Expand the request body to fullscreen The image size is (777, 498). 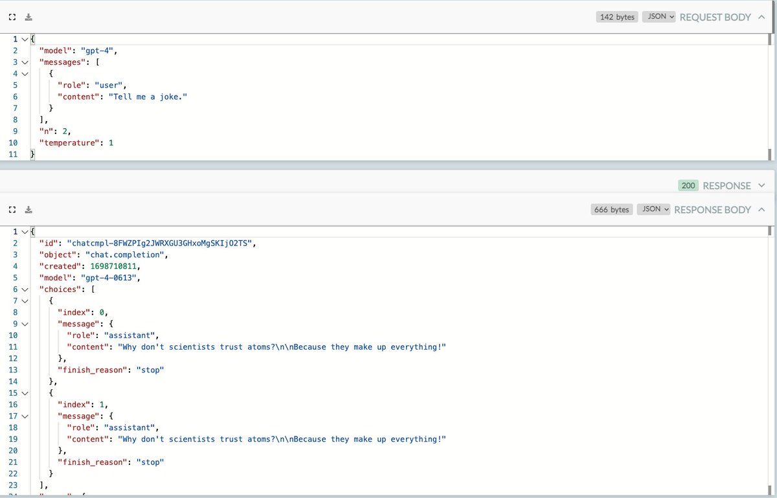pyautogui.click(x=12, y=17)
